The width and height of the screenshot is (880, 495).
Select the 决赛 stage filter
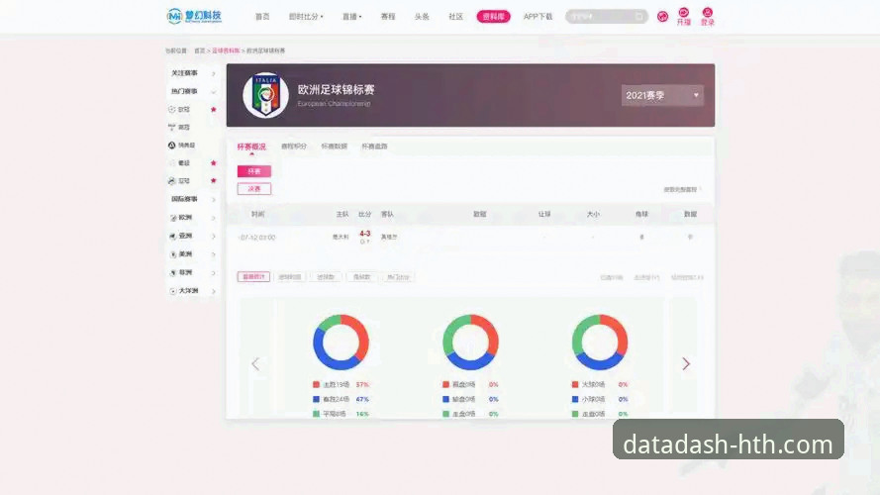254,188
